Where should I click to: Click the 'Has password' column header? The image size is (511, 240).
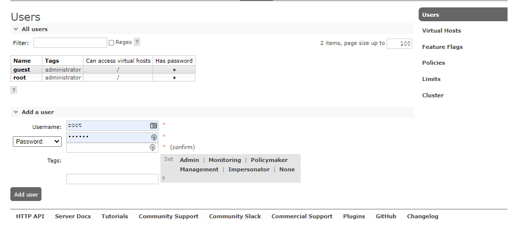(x=174, y=61)
